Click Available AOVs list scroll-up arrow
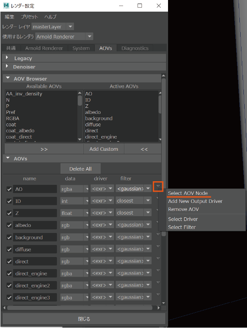 [x=80, y=93]
